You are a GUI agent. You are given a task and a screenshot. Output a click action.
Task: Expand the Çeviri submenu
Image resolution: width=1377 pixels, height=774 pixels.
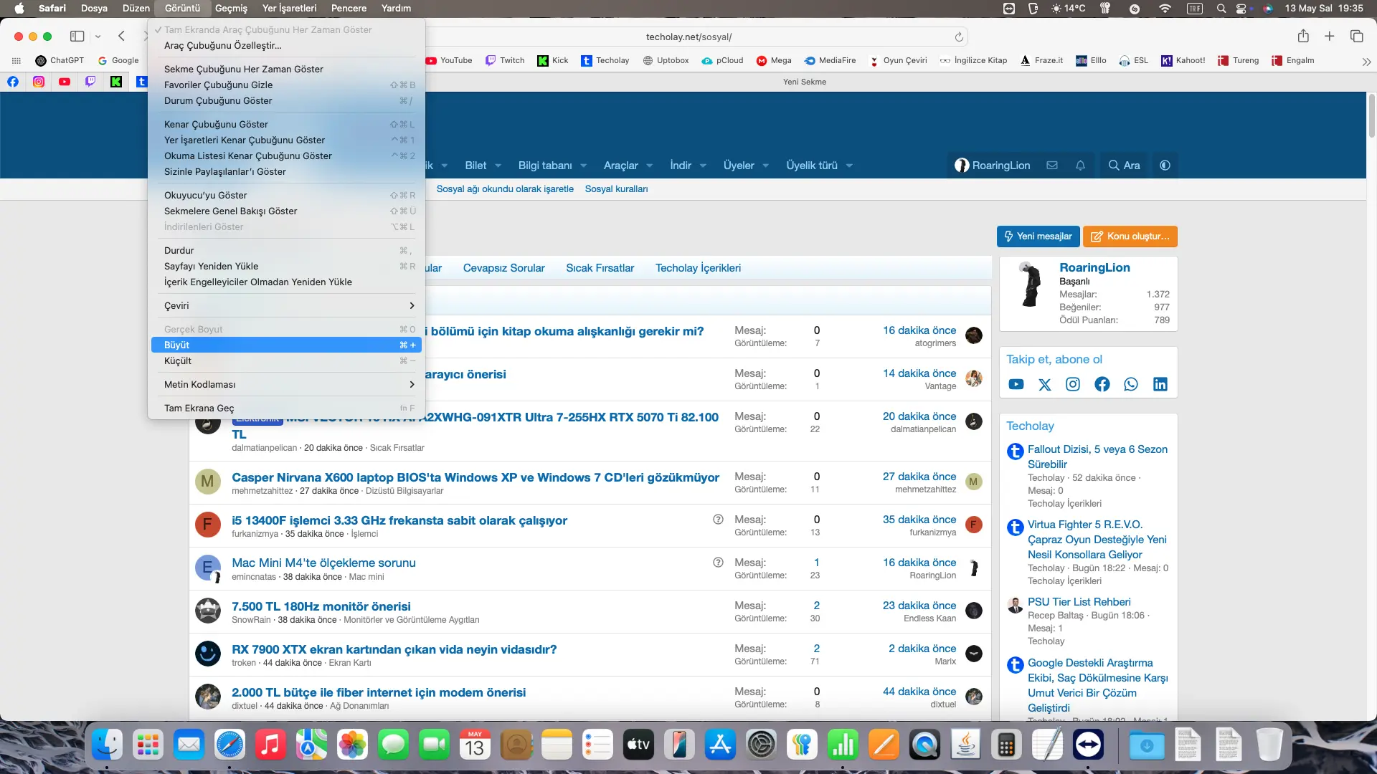point(286,306)
